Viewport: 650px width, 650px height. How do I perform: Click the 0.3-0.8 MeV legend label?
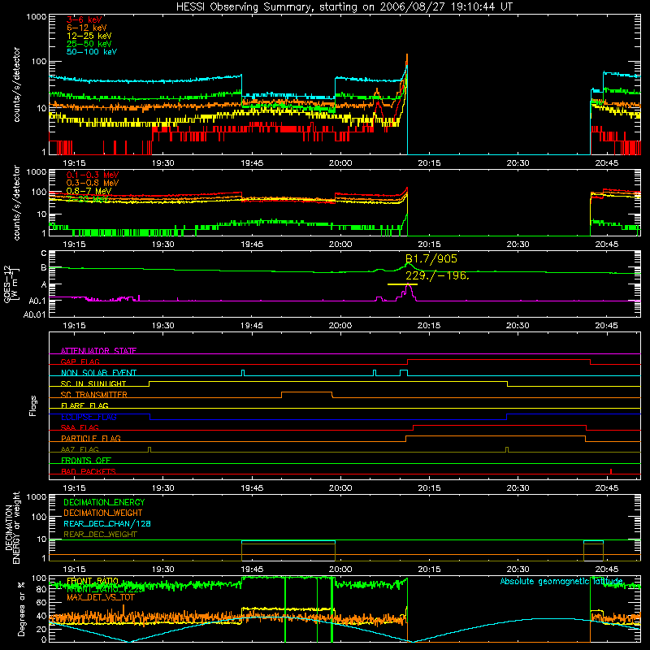click(92, 183)
